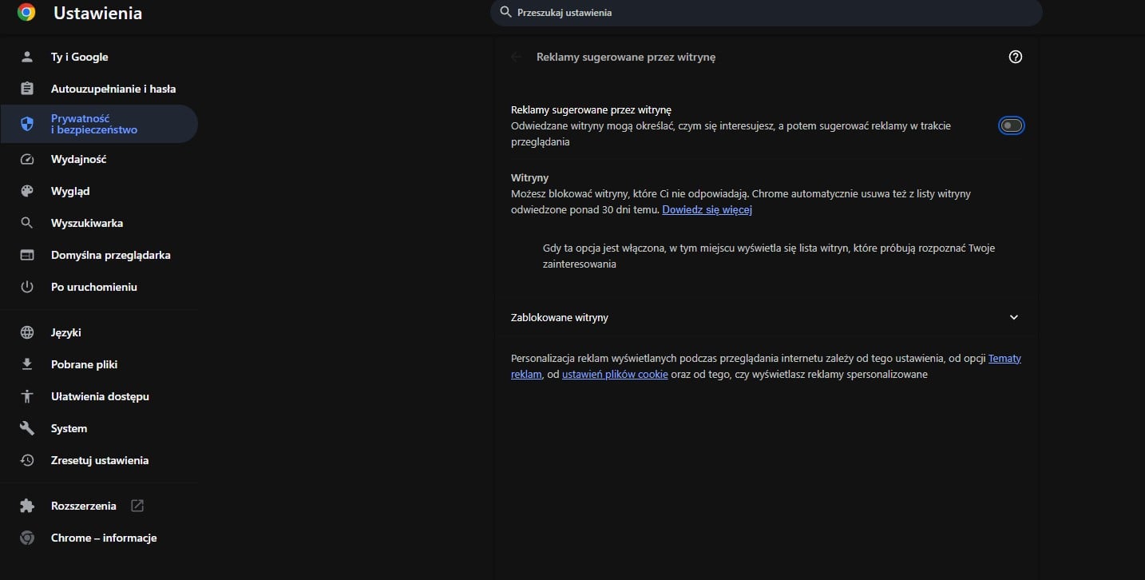Viewport: 1145px width, 580px height.
Task: Go back using the arrow beside the page title
Action: pos(517,57)
